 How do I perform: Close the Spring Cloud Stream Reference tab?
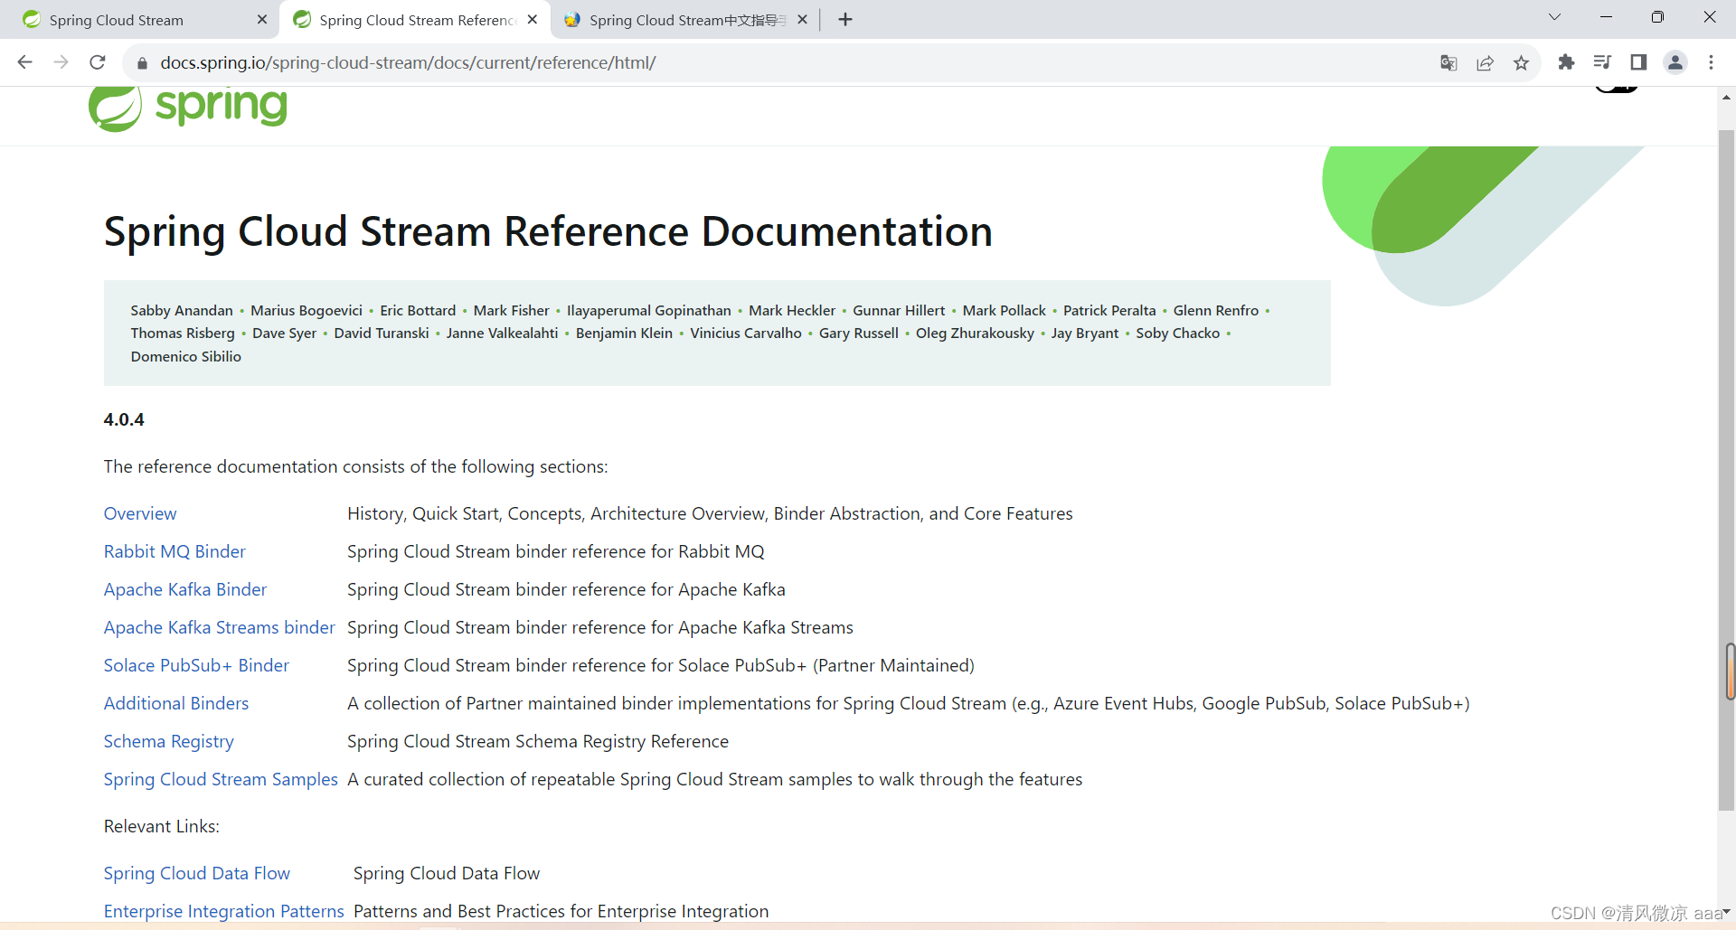[x=533, y=20]
